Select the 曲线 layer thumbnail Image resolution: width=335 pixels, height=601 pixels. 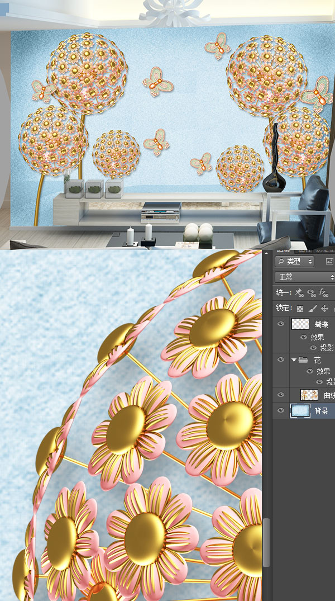(x=309, y=395)
